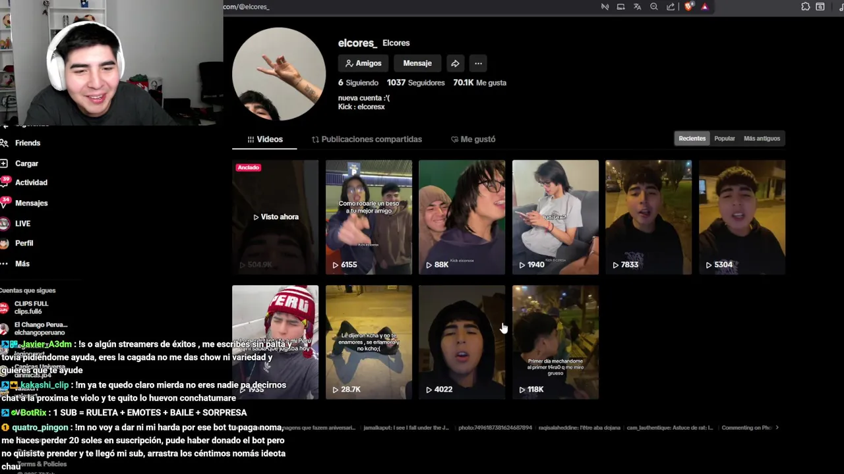Select the Más antiguos sort option

coord(762,138)
